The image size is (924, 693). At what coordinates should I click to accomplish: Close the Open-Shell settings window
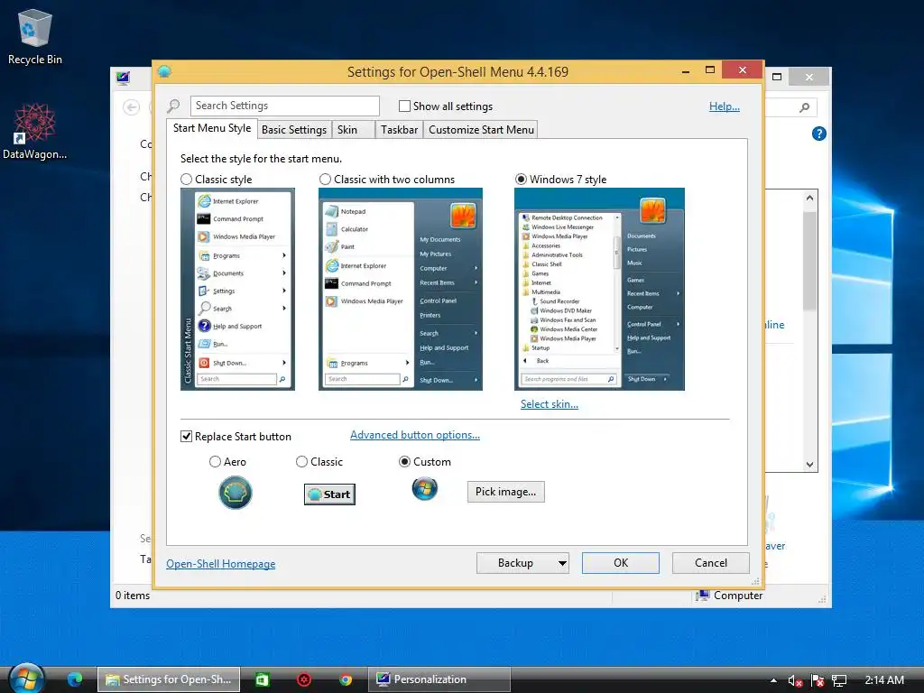pyautogui.click(x=743, y=70)
